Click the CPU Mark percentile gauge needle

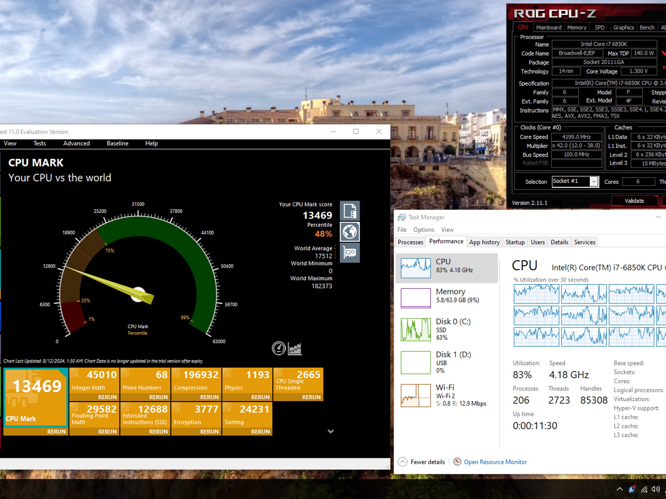click(109, 285)
